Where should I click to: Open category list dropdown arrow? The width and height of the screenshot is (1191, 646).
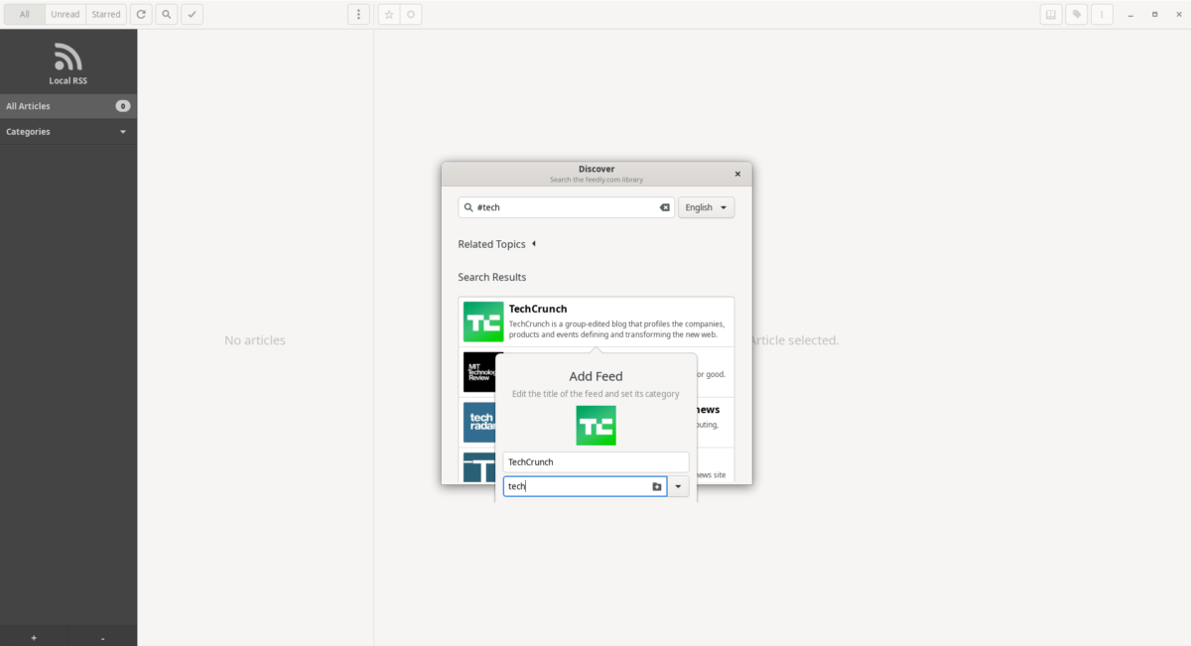[678, 486]
